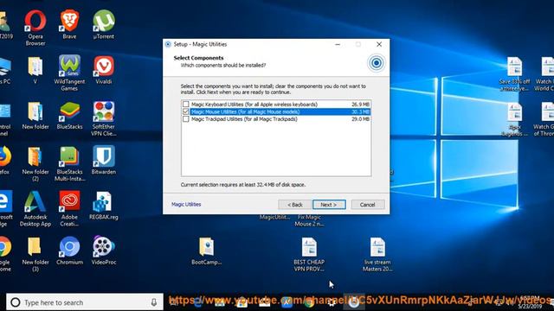Select the Magic Trackpad Utilities row text
This screenshot has height=311, width=554.
coord(244,119)
